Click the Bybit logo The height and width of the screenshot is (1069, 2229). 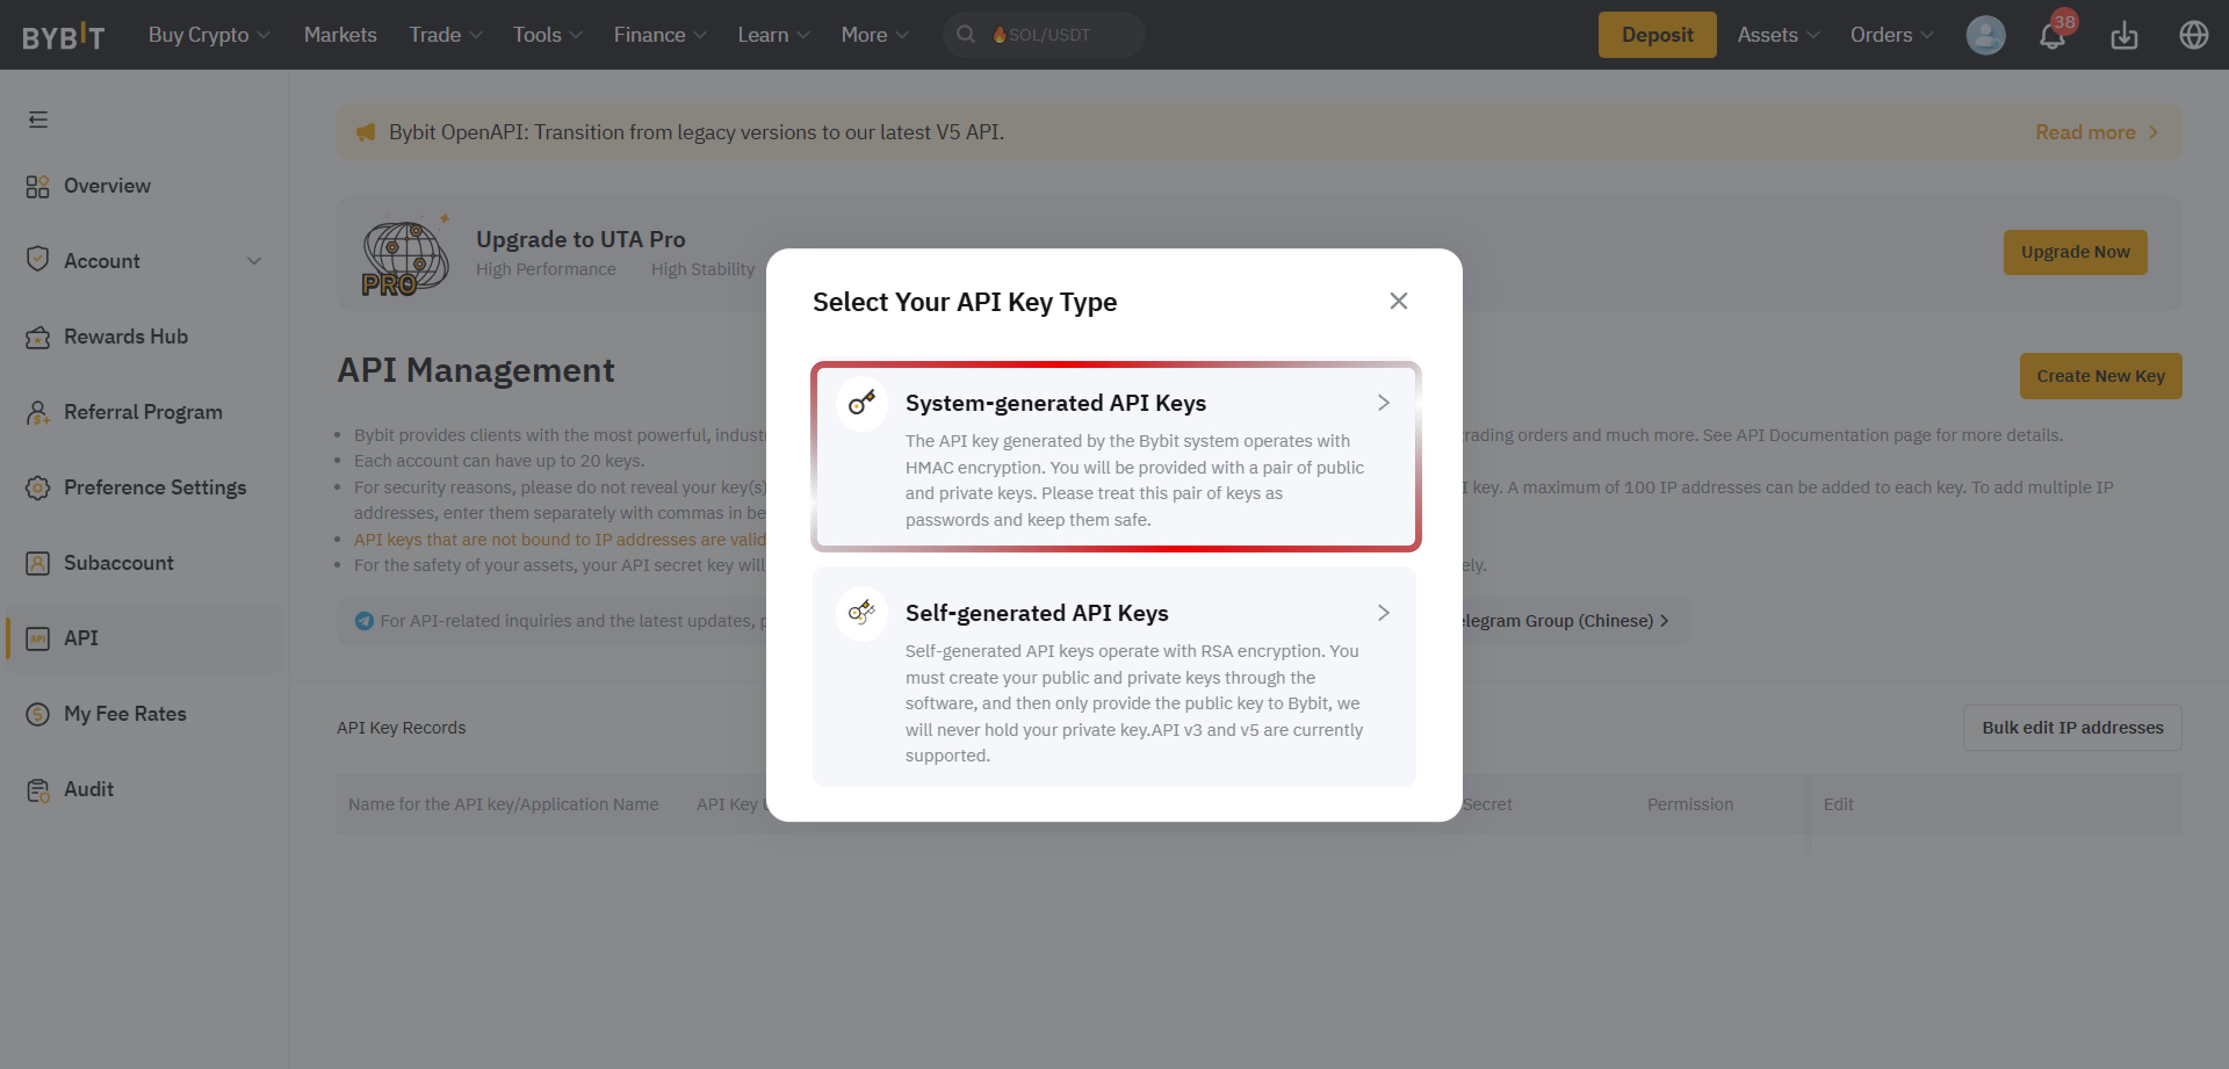tap(63, 37)
